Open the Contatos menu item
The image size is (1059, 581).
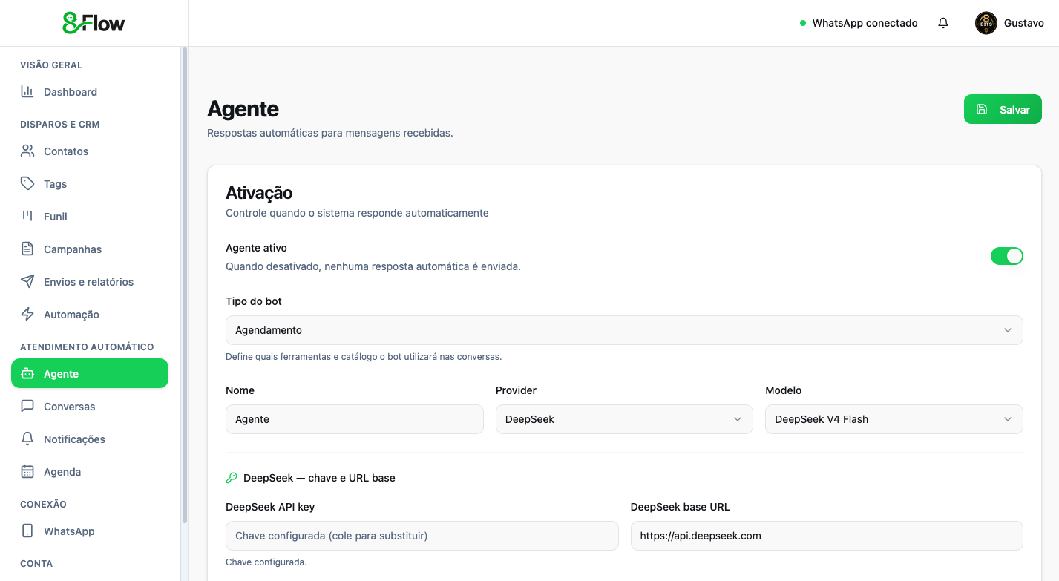point(90,151)
